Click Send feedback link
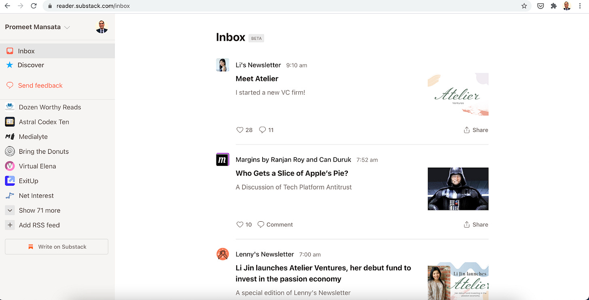 point(40,86)
